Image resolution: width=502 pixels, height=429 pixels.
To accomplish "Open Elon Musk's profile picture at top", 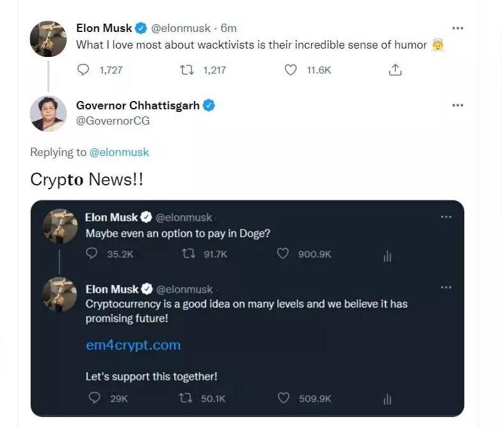I will [x=49, y=39].
